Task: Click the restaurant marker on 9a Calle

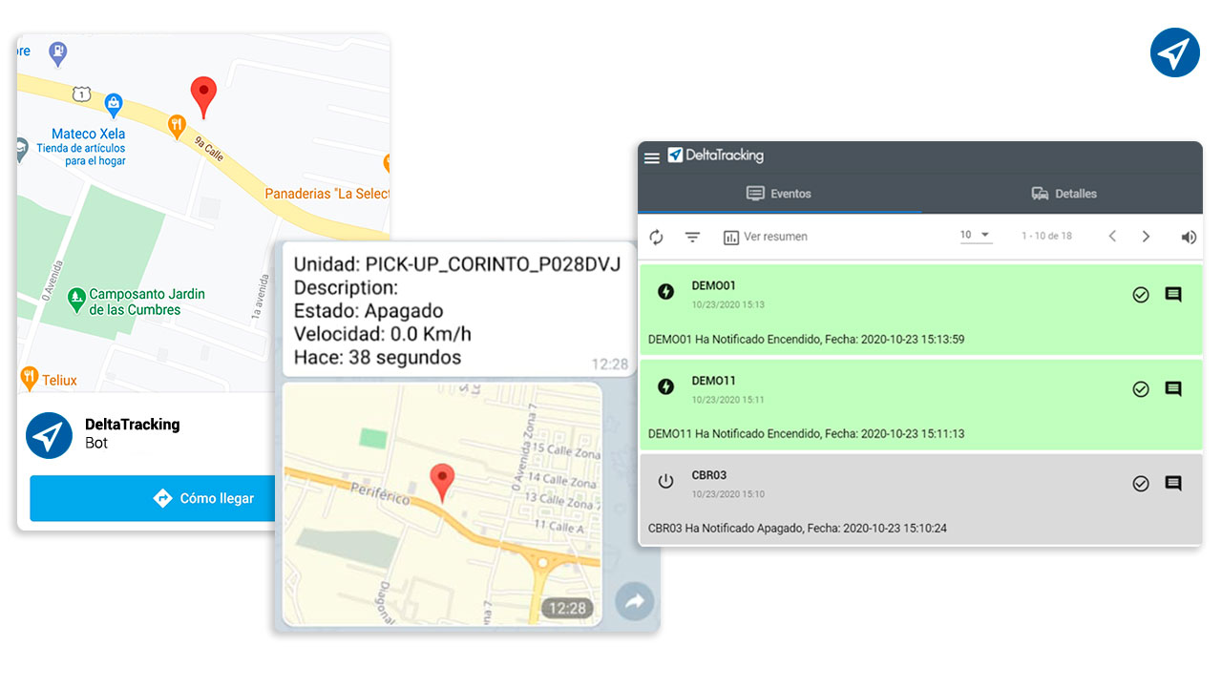Action: (177, 125)
